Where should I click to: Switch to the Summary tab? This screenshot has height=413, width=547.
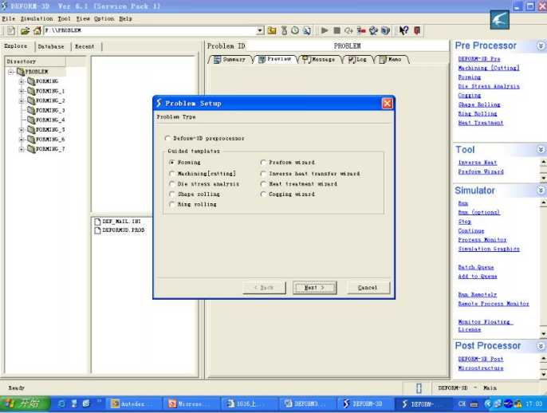230,60
